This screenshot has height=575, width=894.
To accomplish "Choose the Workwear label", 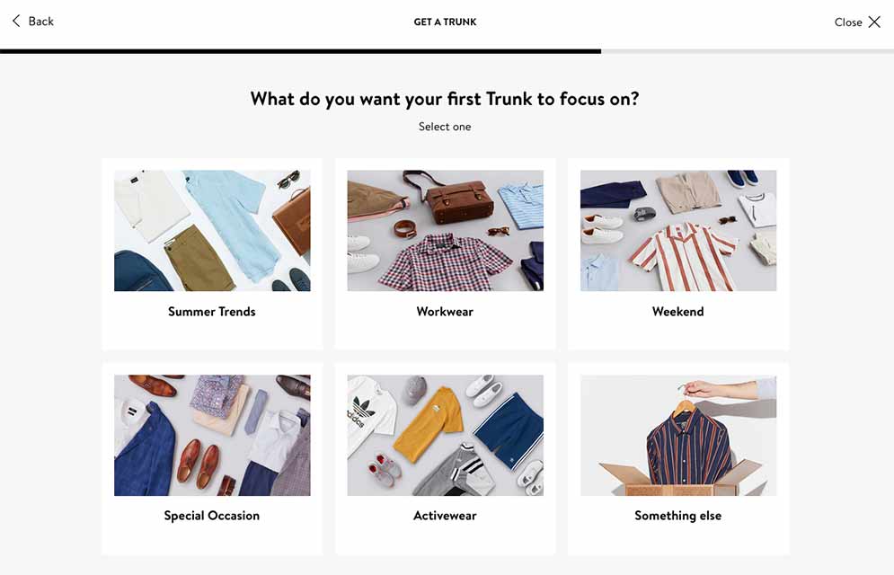I will 445,311.
